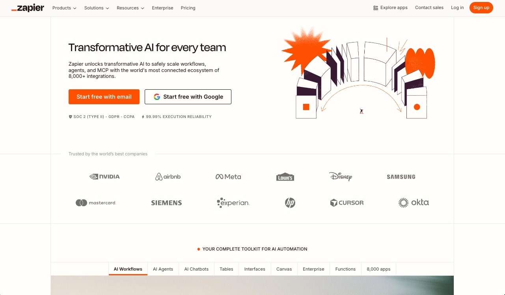505x295 pixels.
Task: Click Log in
Action: [457, 7]
